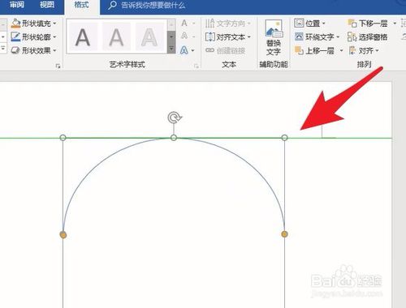This screenshot has width=406, height=308.
Task: Open the 视图 ribbon tab
Action: [47, 5]
